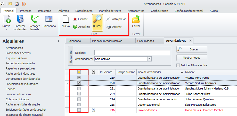Check the checkbox for client 221
237x116 pixels.
point(79,88)
